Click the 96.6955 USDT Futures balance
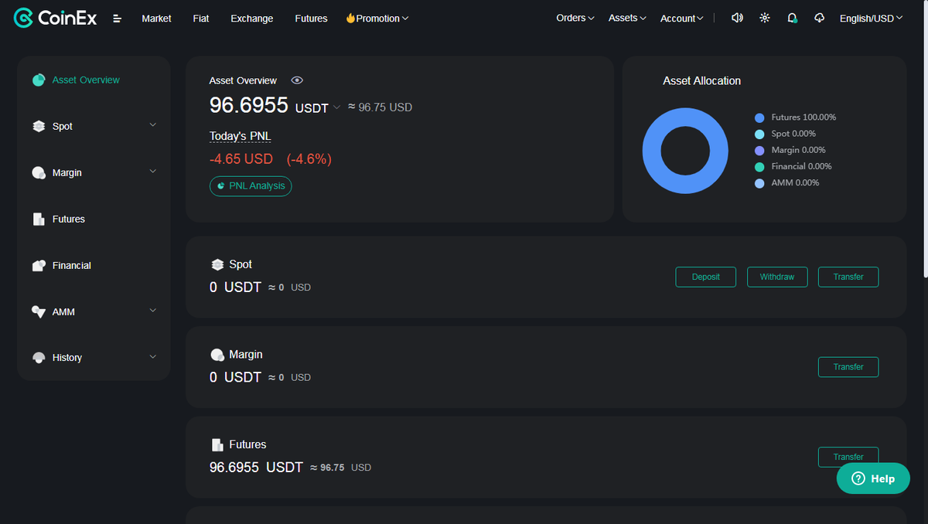 (256, 468)
